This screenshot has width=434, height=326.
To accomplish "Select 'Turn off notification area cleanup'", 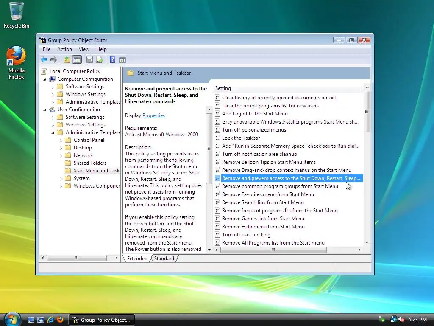I will [259, 154].
